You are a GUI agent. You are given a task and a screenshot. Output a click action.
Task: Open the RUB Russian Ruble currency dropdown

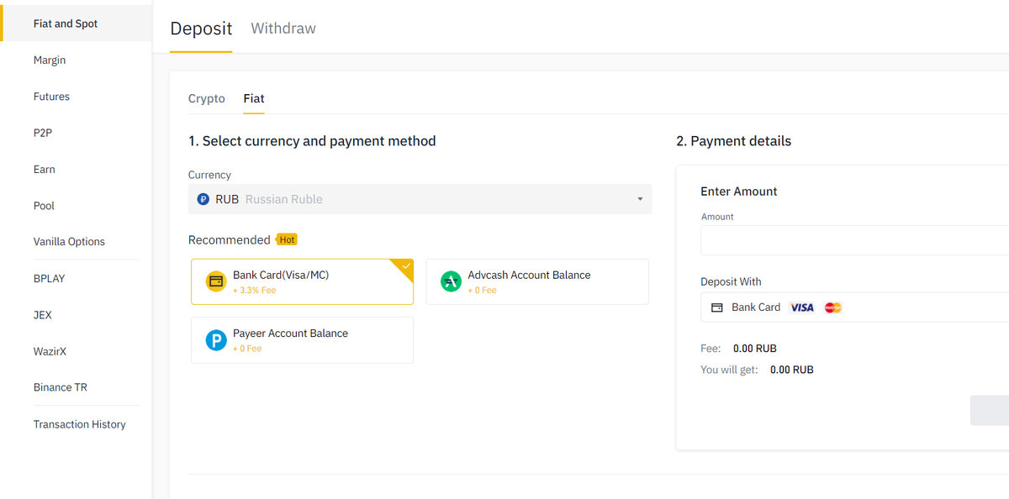tap(420, 199)
